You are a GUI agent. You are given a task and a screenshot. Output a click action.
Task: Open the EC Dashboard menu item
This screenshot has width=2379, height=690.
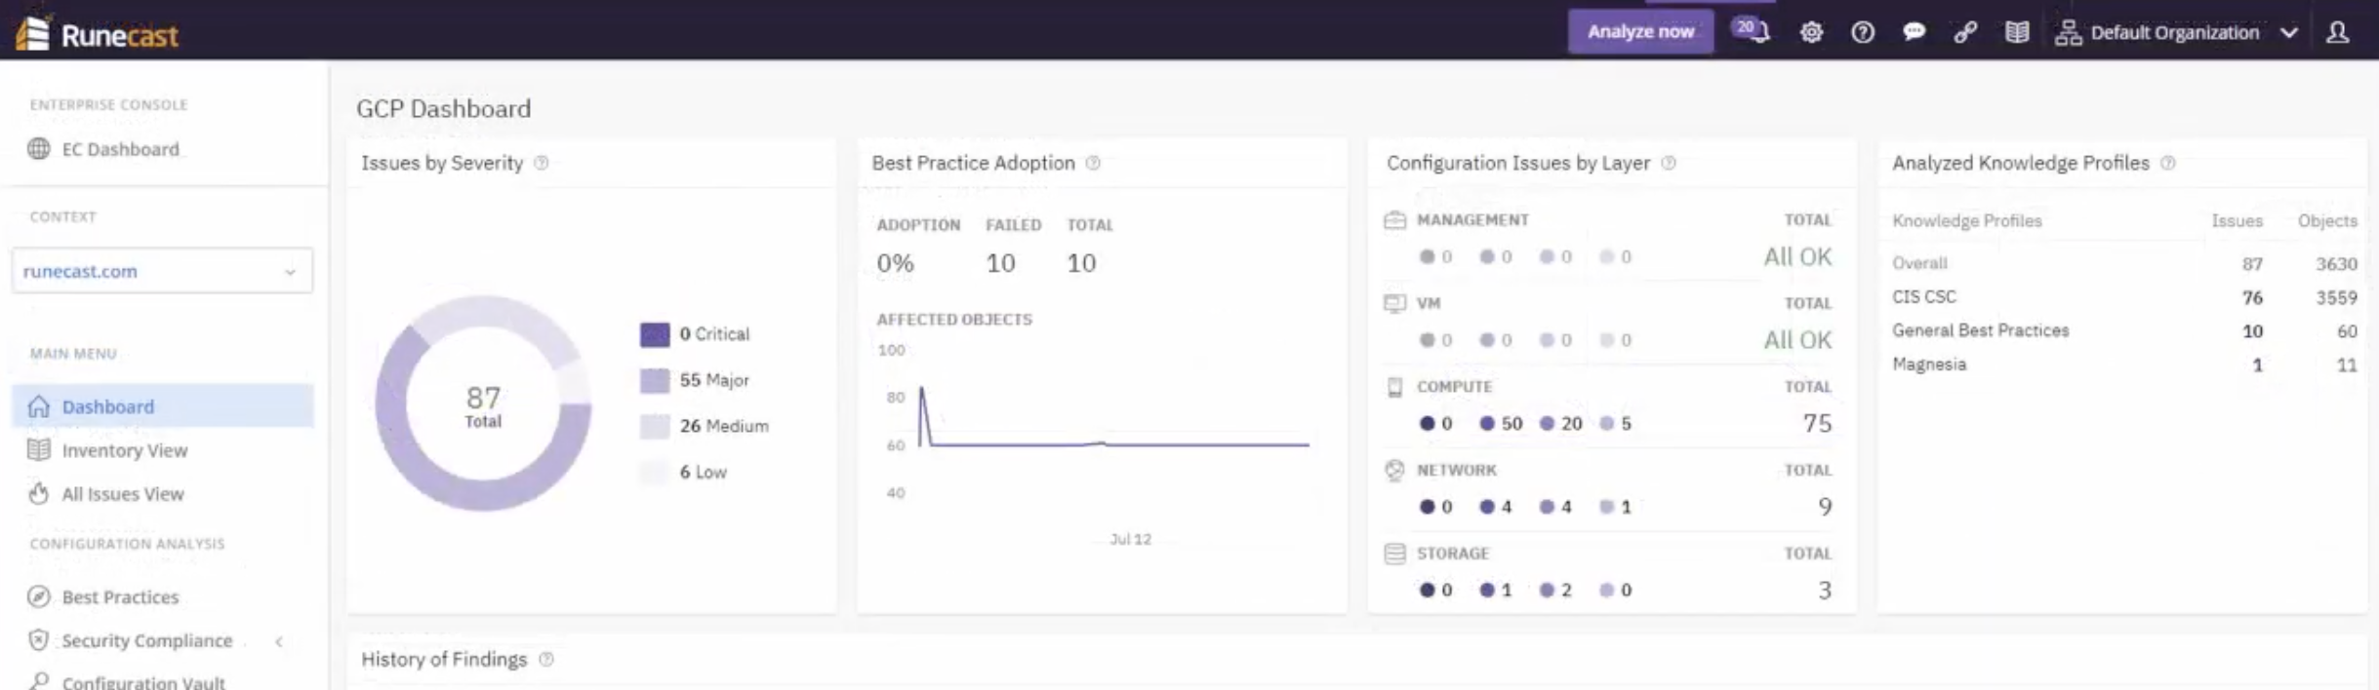click(x=121, y=149)
